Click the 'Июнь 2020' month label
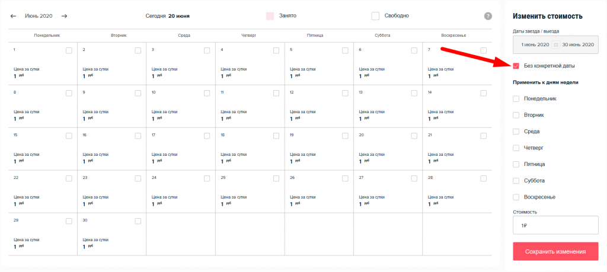The height and width of the screenshot is (272, 607). click(x=39, y=16)
